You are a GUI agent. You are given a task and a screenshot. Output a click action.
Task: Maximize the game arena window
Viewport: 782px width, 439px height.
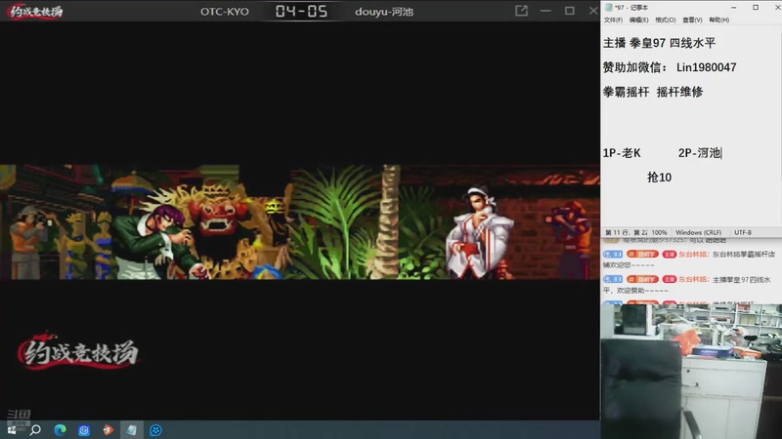570,11
